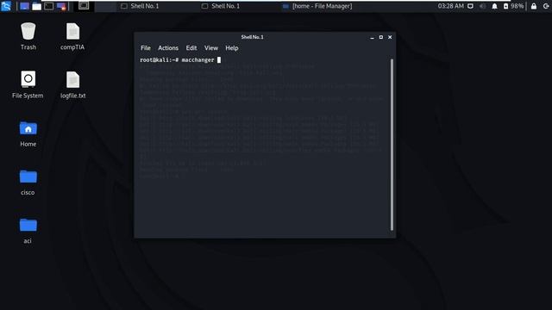Open the Actions menu in the terminal
Screen dimensions: 552x310
(x=168, y=48)
